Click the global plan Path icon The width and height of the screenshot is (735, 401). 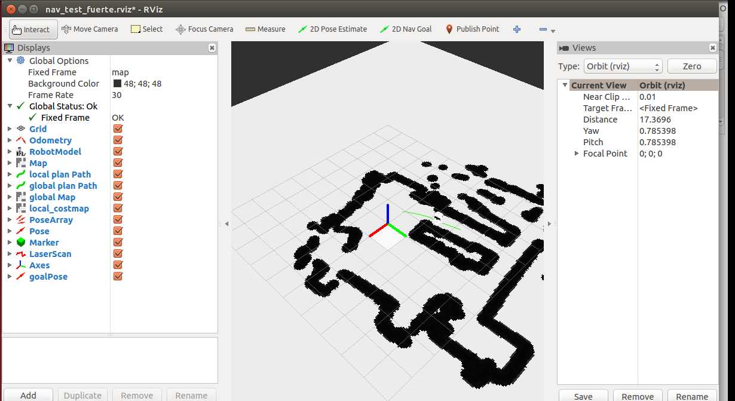click(20, 186)
